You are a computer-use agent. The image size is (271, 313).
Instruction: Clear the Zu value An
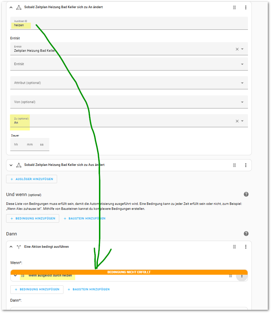click(237, 121)
